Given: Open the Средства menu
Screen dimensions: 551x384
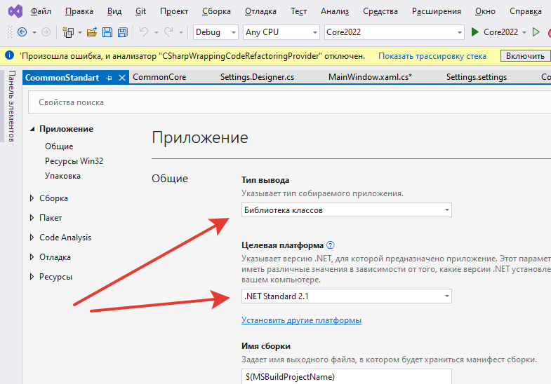Looking at the screenshot, I should tap(380, 11).
